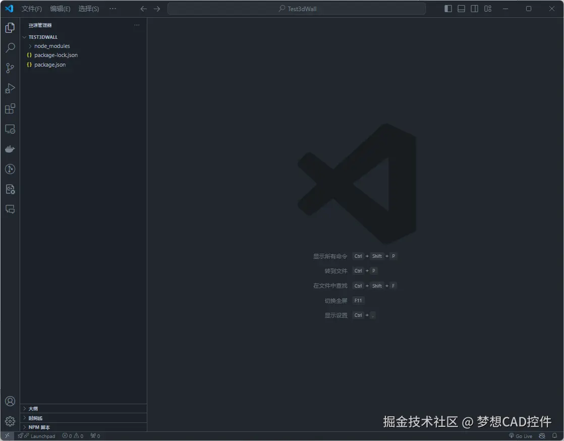The width and height of the screenshot is (564, 441).
Task: Open the overflow menu ellipsis in menu bar
Action: pos(112,9)
